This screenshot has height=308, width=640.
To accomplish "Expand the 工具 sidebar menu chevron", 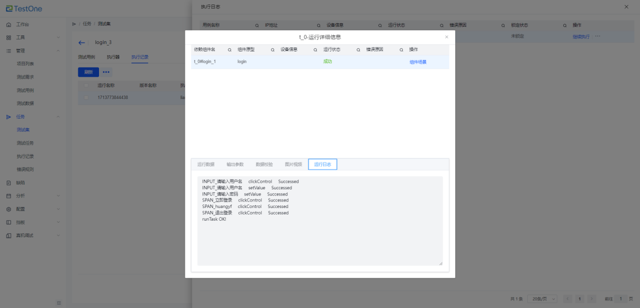I will coord(59,38).
